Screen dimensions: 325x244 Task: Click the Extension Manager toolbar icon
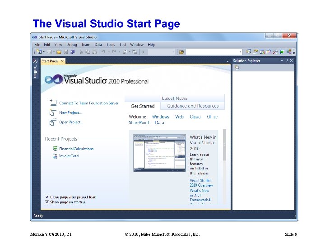pos(288,52)
